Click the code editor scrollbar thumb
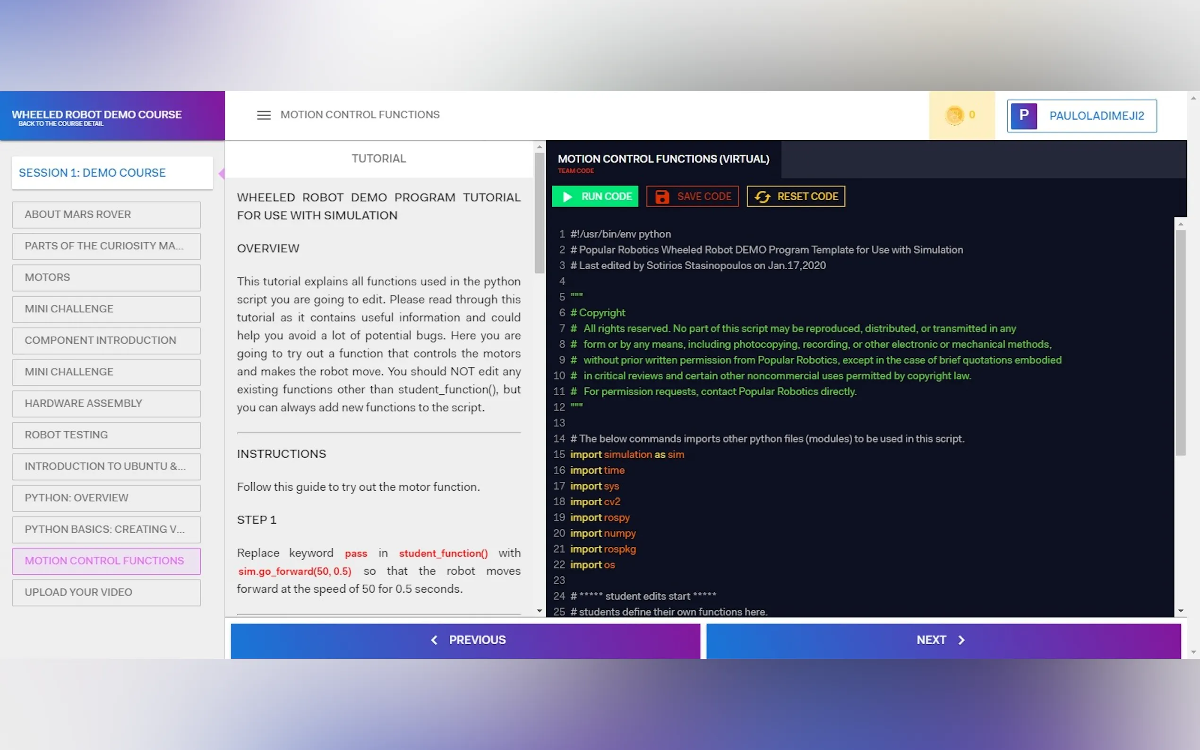This screenshot has width=1200, height=750. coord(1180,342)
